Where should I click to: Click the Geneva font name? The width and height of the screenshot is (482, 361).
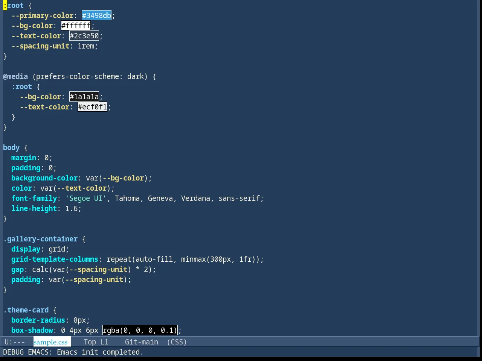coord(160,198)
